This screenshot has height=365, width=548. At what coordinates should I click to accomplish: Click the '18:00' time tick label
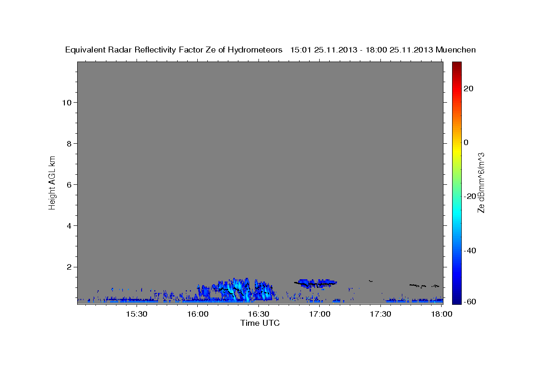click(442, 314)
